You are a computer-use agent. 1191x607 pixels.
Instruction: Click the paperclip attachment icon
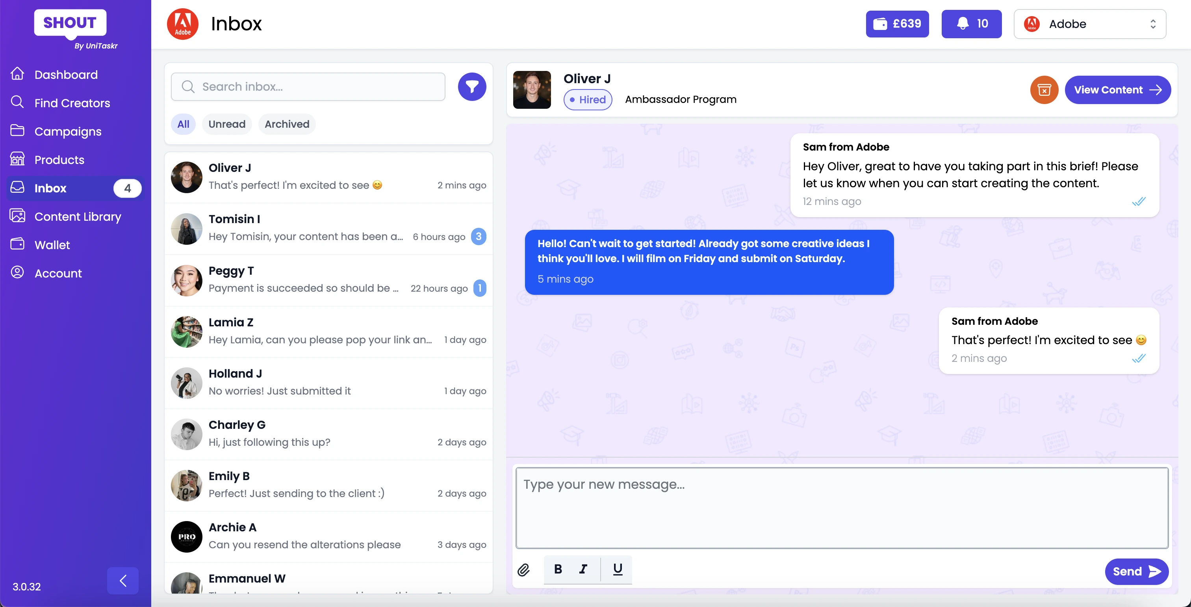[x=523, y=570]
